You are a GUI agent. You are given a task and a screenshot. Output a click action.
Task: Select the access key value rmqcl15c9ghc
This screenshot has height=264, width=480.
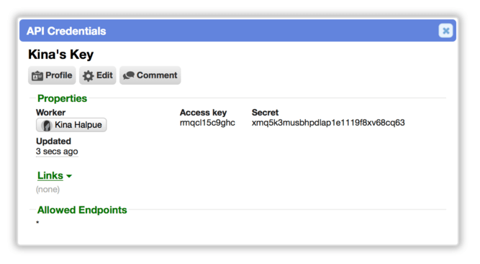207,123
